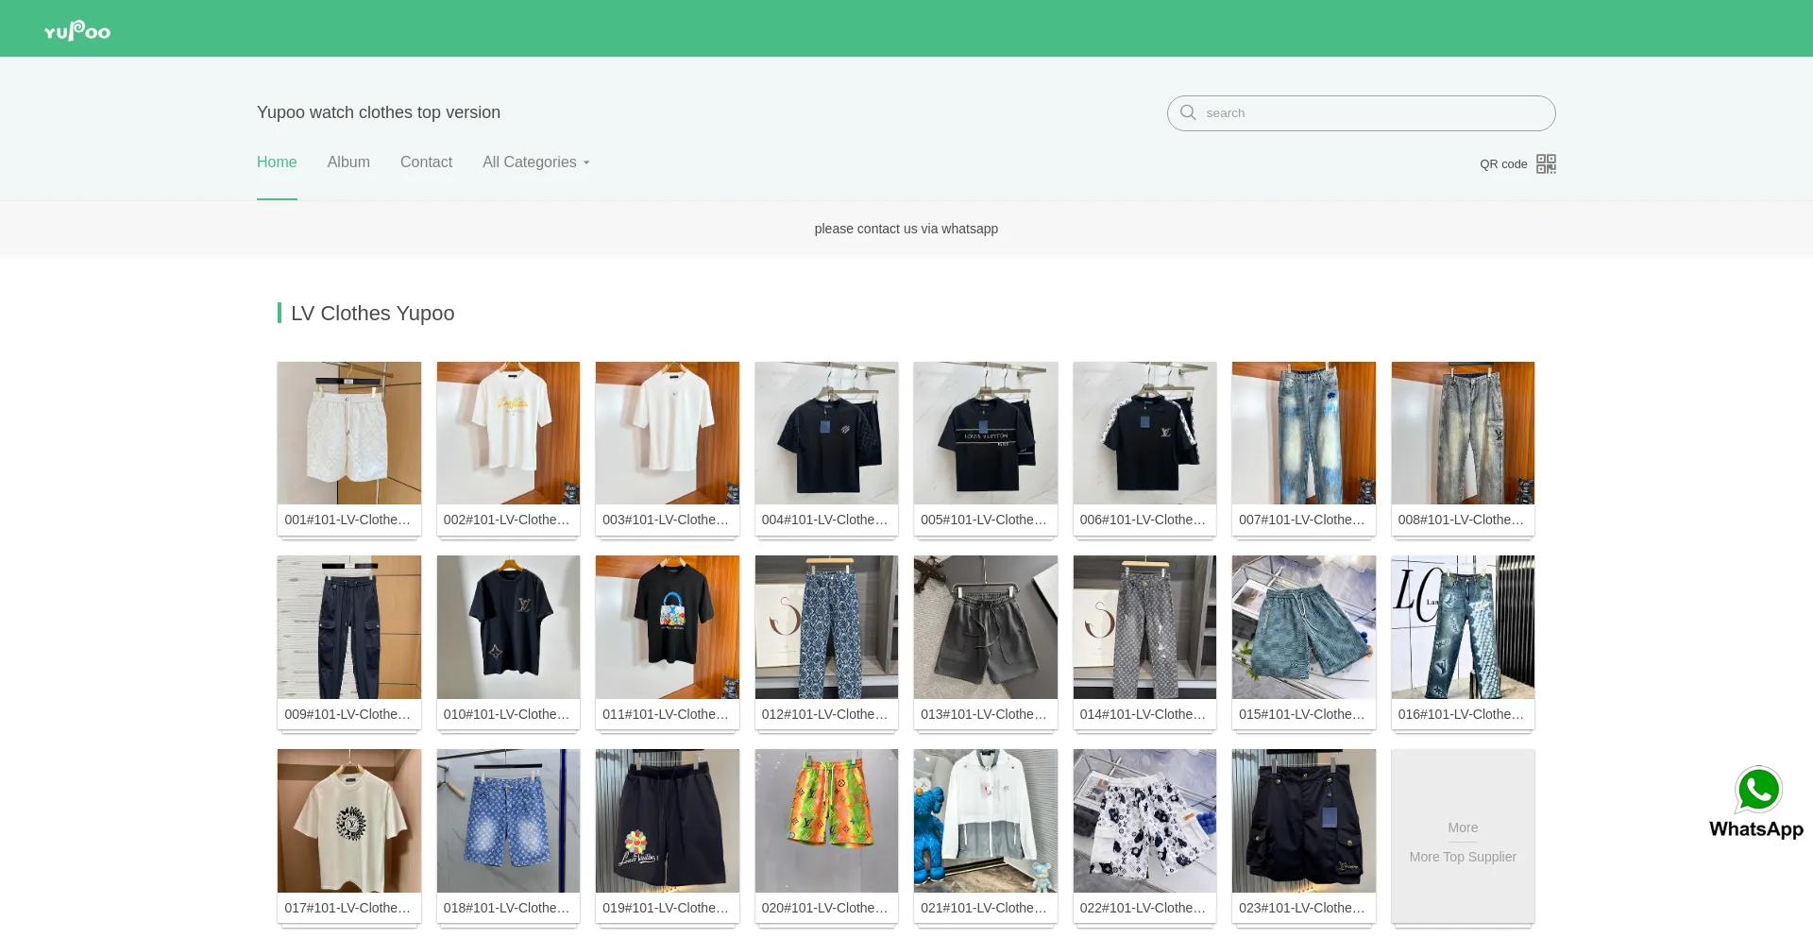Open album 015 blue denim shorts thumbnail
The image size is (1813, 938).
click(x=1304, y=627)
